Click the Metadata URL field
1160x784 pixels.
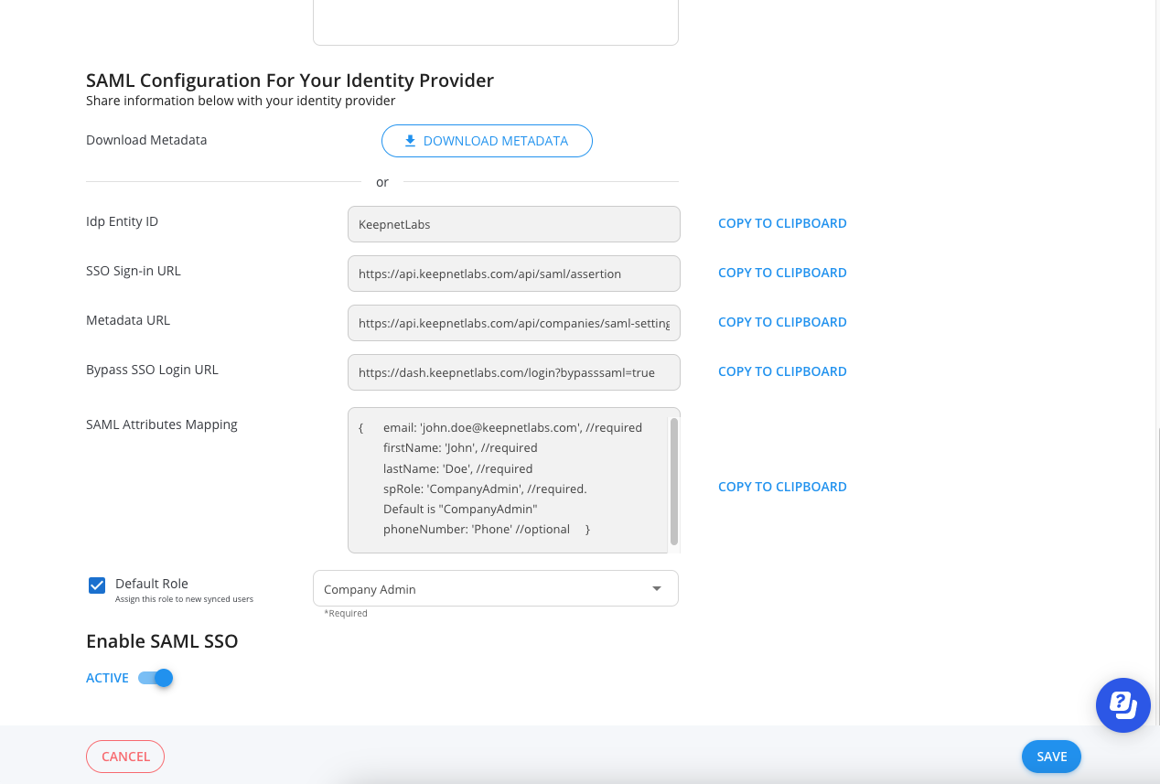tap(513, 323)
